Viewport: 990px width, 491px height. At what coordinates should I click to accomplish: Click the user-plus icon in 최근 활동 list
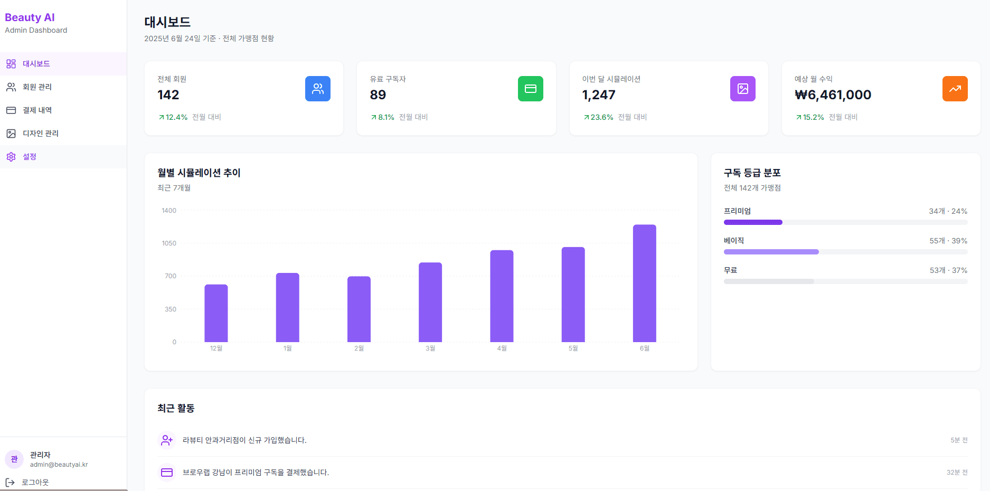pos(167,440)
